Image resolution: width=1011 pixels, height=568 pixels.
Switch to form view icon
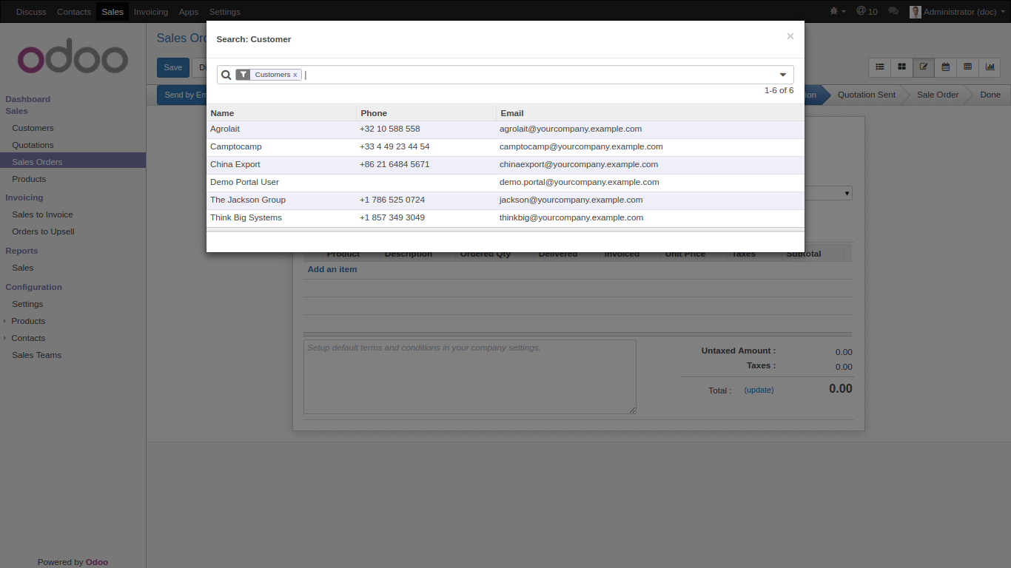click(x=924, y=67)
